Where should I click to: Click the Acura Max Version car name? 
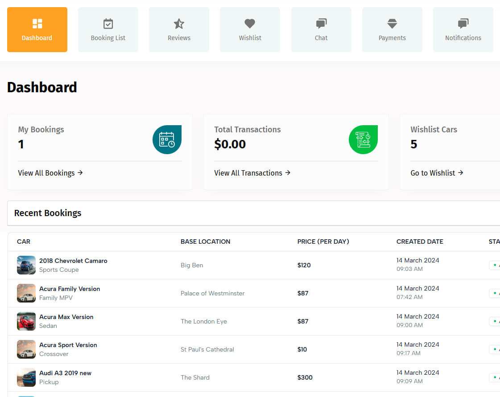click(66, 317)
